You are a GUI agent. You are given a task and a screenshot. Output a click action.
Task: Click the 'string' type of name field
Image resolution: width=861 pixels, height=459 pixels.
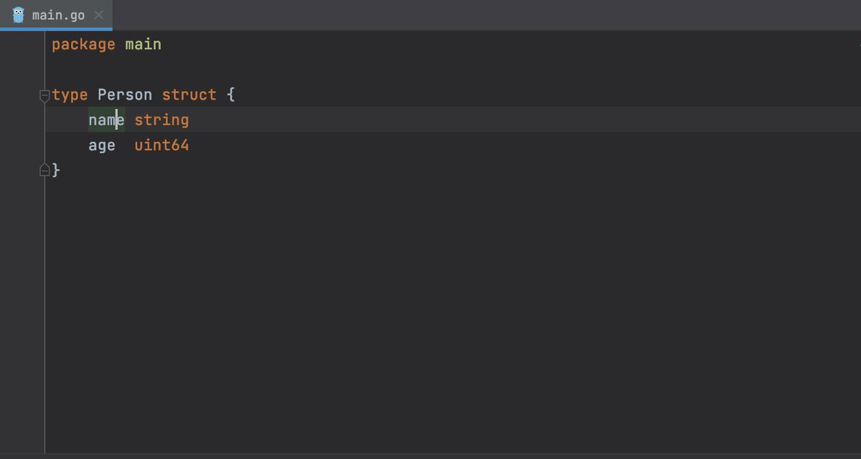[x=161, y=120]
